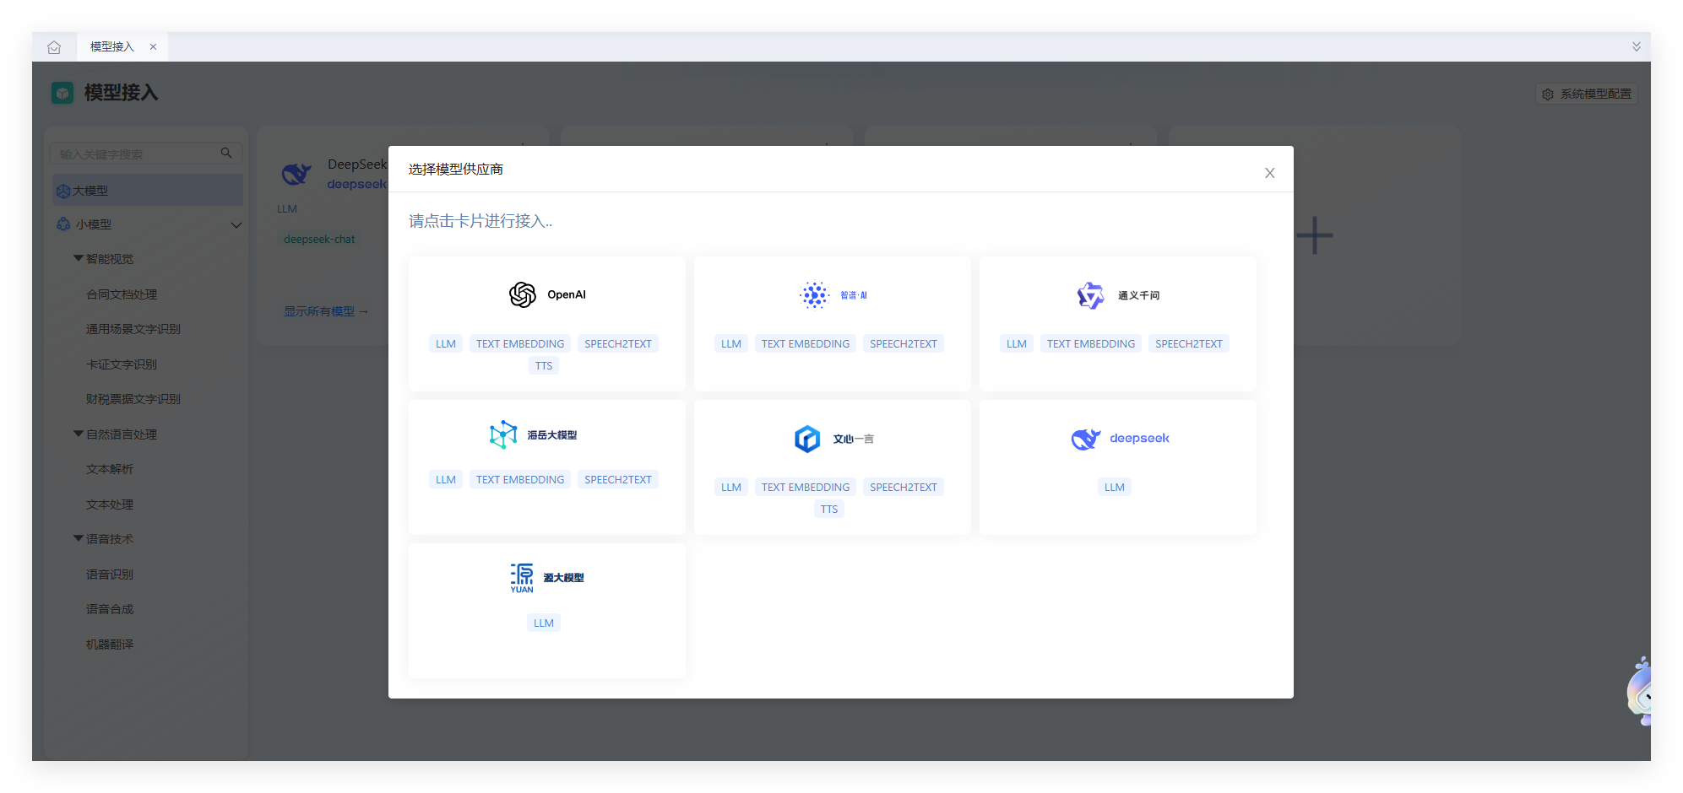The width and height of the screenshot is (1683, 793).
Task: Click the gear icon beside 系统模型配置
Action: click(x=1548, y=94)
